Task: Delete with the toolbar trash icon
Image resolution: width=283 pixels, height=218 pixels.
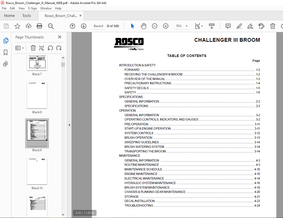Action: pyautogui.click(x=273, y=26)
